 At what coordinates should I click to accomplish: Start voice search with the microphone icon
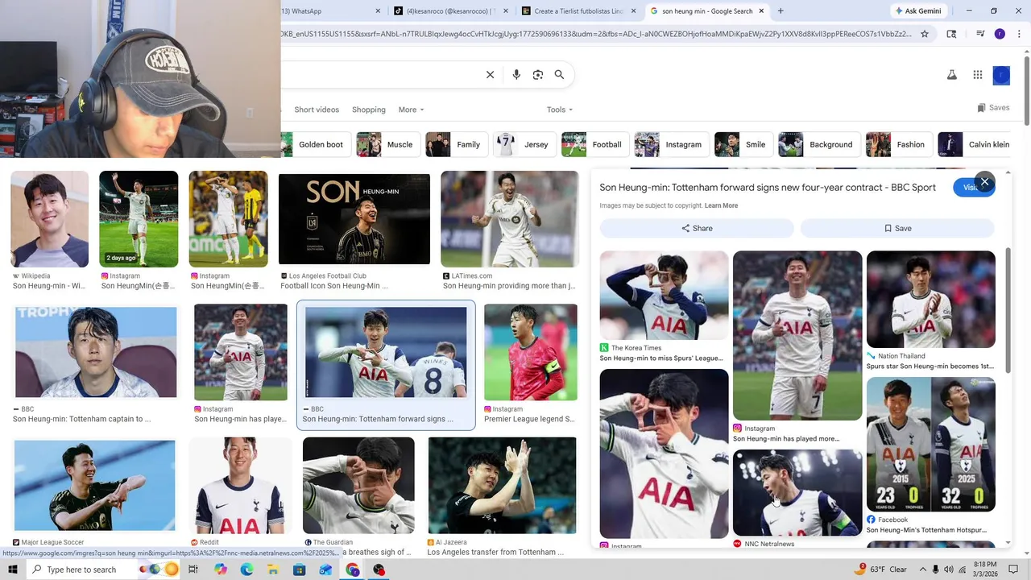point(516,75)
